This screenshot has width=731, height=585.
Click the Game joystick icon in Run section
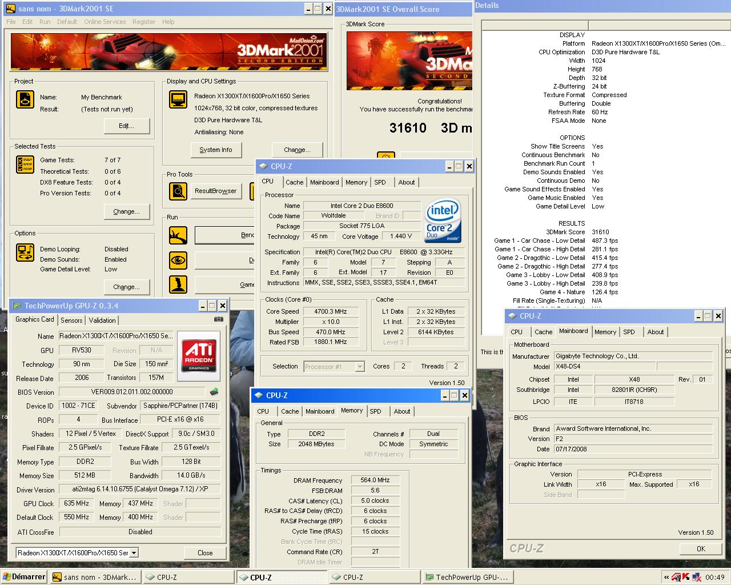click(178, 285)
